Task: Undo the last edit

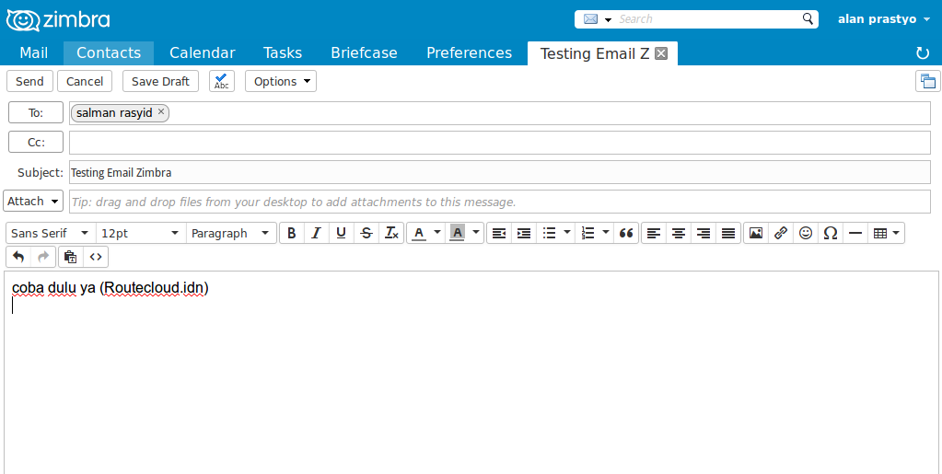Action: 18,257
